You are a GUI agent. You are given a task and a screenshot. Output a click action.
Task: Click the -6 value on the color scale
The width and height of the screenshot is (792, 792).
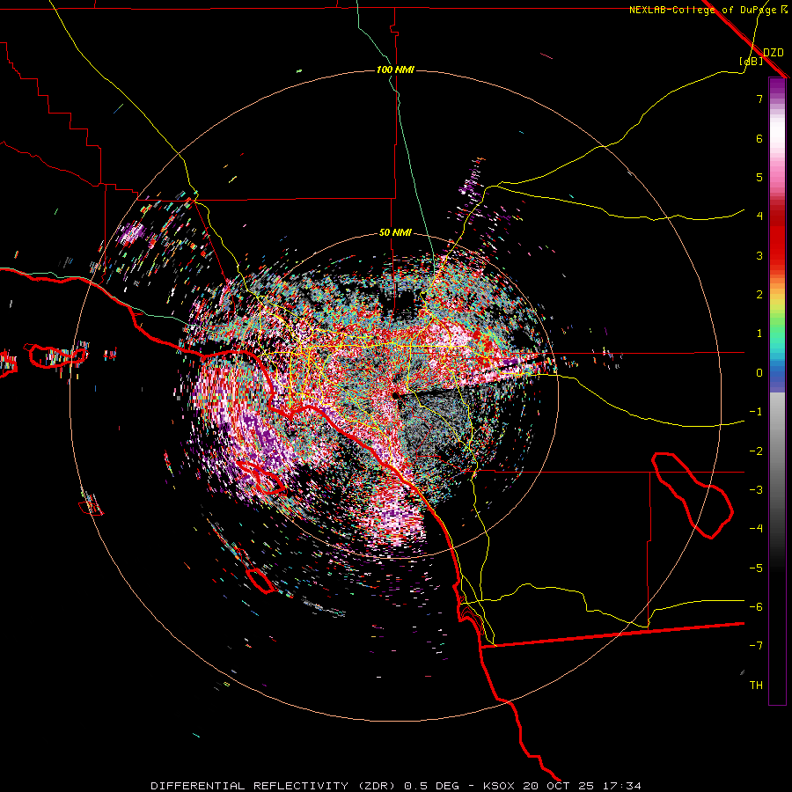tap(756, 606)
